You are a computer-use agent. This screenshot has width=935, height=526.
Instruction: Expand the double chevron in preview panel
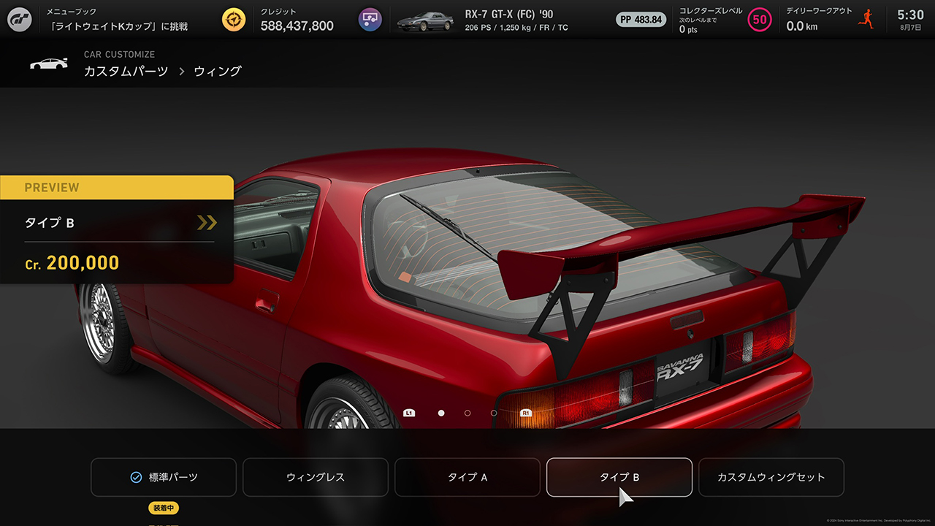coord(207,223)
